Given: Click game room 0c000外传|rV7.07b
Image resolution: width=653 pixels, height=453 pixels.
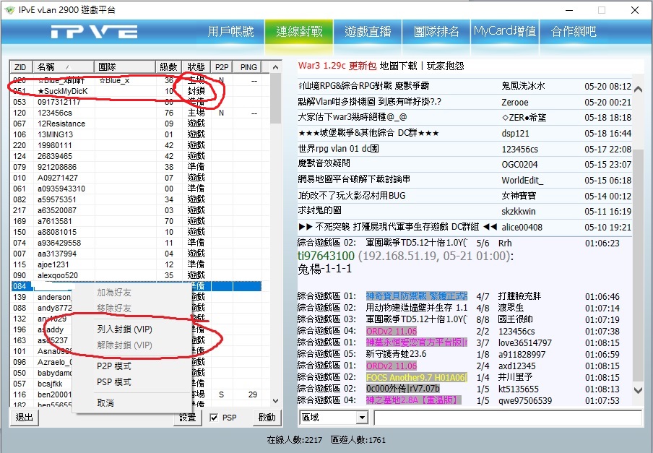Looking at the screenshot, I should [403, 389].
